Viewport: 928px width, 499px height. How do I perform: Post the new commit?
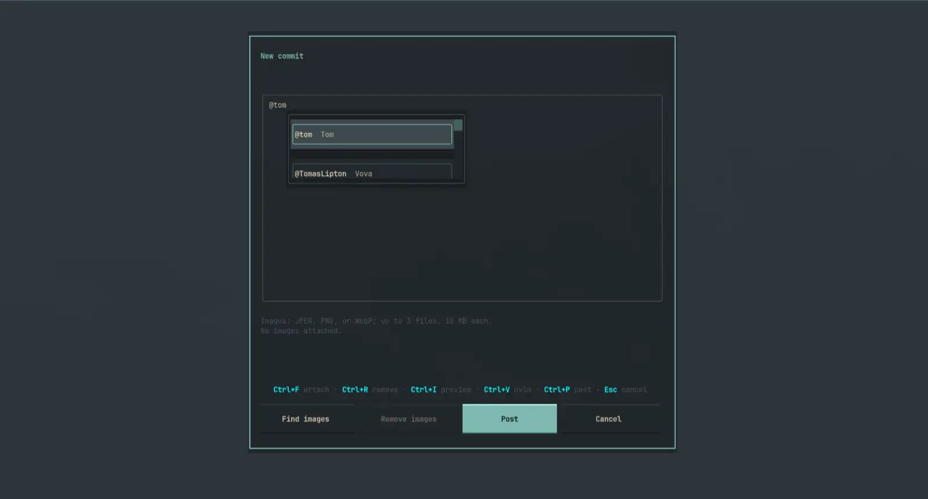click(509, 419)
